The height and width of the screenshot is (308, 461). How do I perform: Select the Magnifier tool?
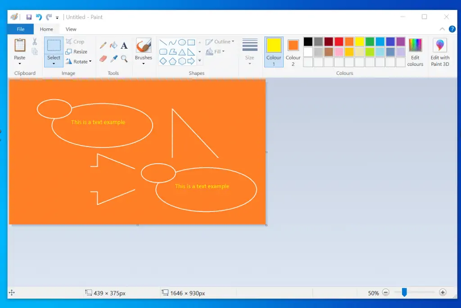pyautogui.click(x=124, y=59)
